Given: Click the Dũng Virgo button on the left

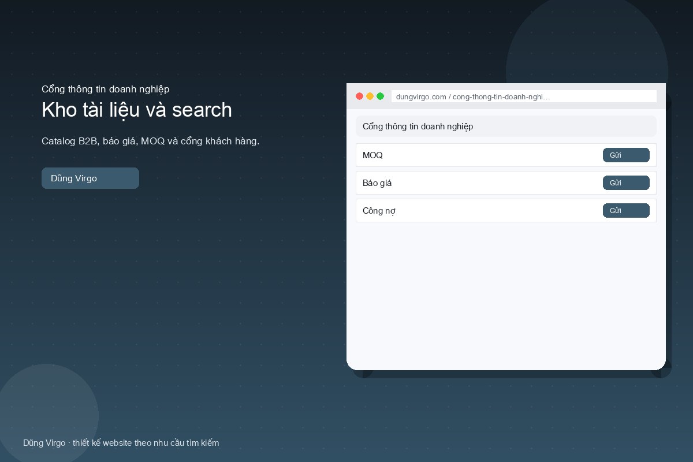Looking at the screenshot, I should pos(90,178).
